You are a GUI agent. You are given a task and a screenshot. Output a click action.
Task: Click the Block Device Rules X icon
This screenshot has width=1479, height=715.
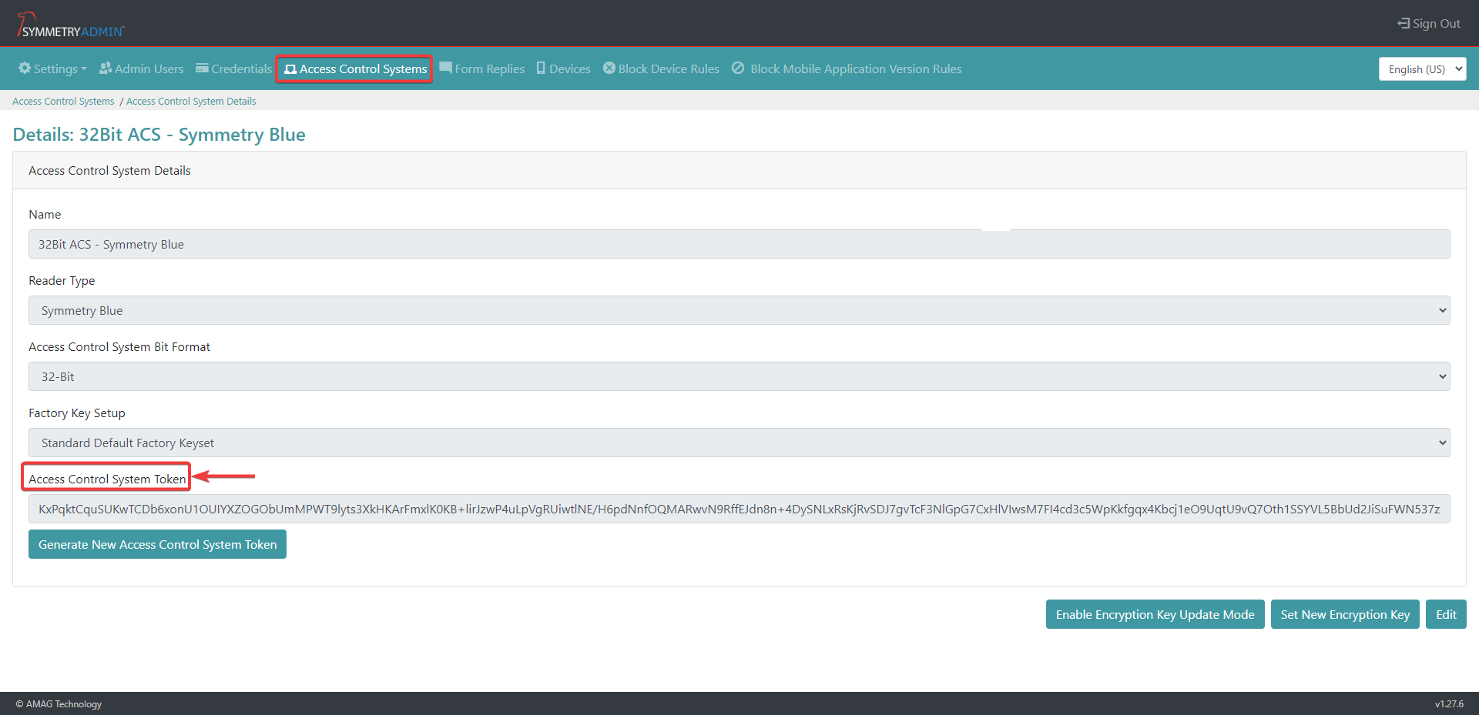(x=609, y=68)
